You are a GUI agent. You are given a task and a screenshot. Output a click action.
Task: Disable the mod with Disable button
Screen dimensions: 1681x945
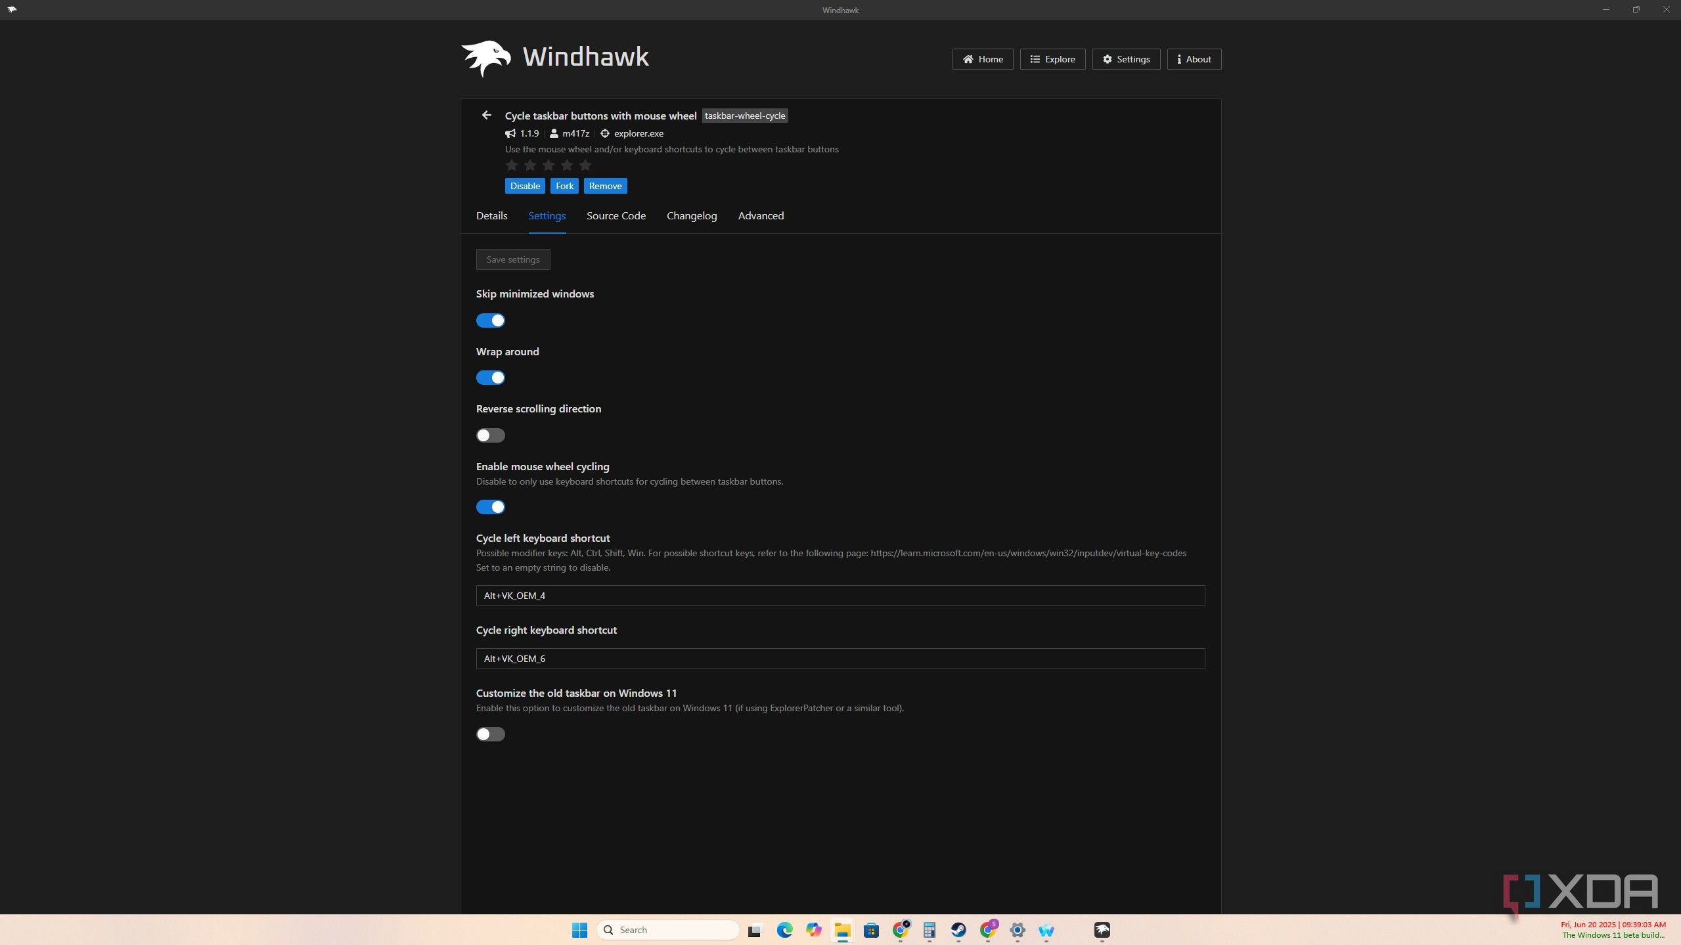525,186
